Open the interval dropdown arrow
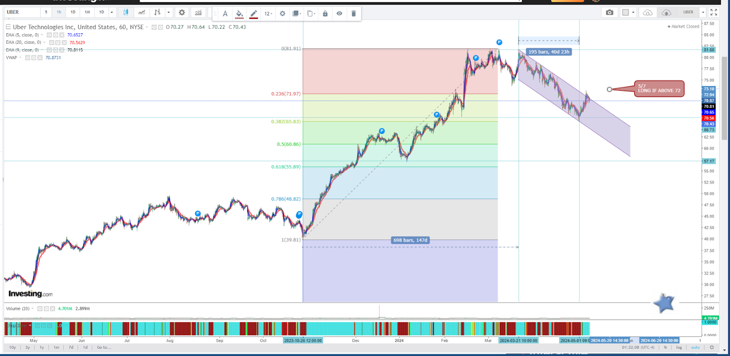The image size is (730, 356). pos(112,12)
